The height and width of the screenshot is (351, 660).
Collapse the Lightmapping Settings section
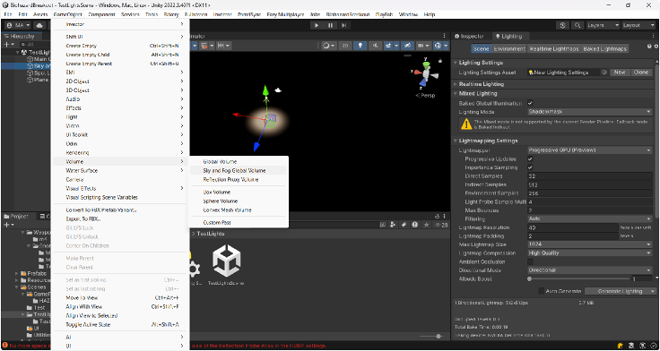[x=456, y=141]
